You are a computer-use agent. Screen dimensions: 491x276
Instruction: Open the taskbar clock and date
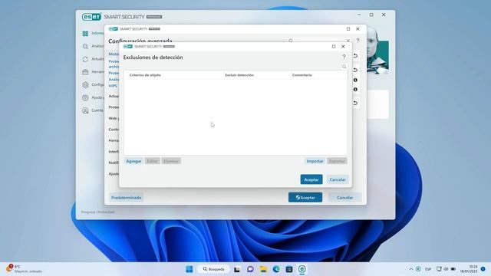tap(469, 269)
